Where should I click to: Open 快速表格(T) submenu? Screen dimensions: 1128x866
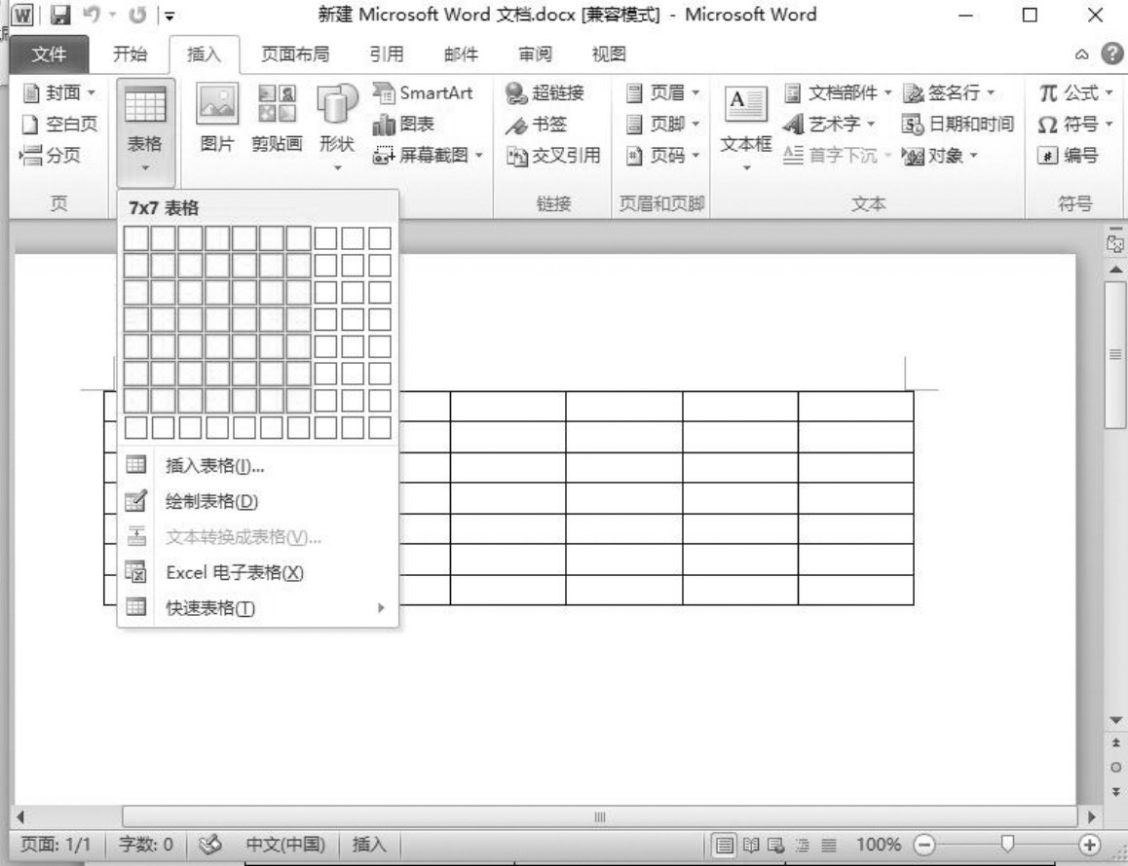click(257, 608)
